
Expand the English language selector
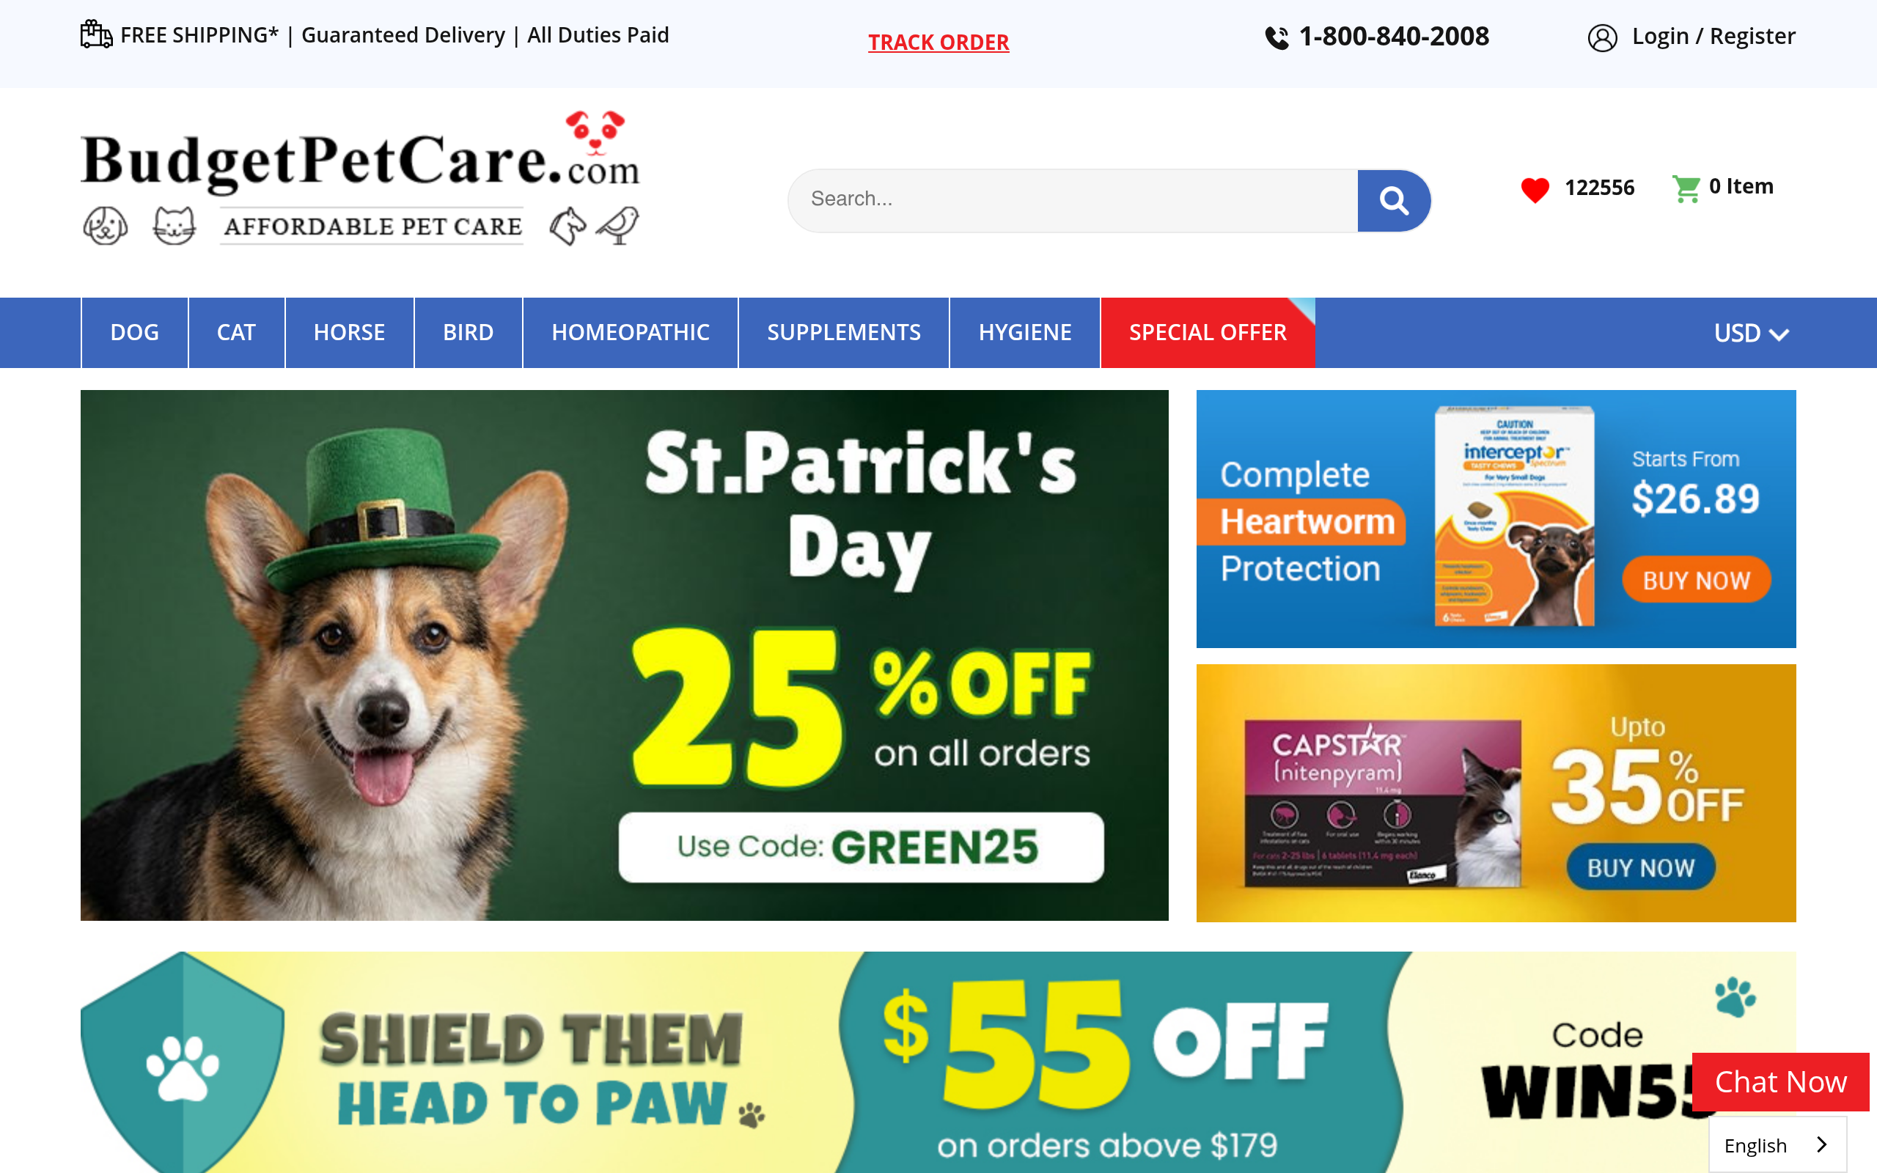(1777, 1144)
